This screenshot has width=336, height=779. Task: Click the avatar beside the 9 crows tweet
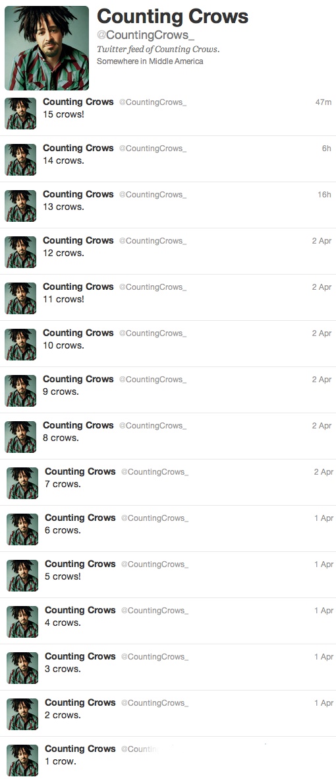(x=20, y=391)
